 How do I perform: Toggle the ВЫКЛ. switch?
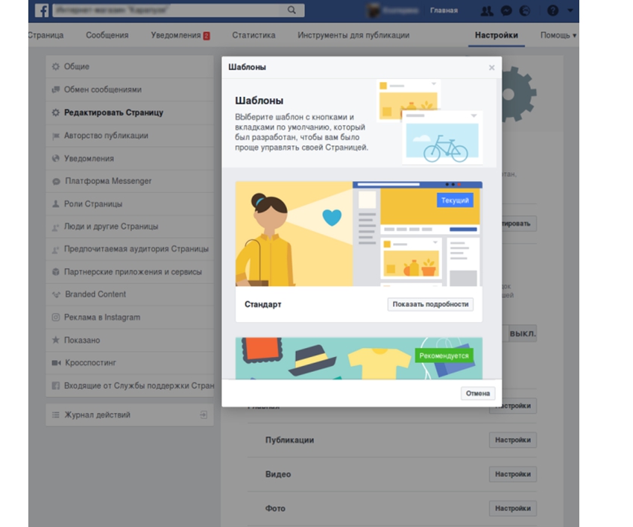(522, 333)
